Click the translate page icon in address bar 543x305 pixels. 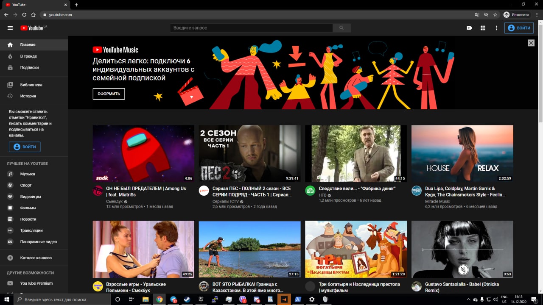(x=477, y=14)
